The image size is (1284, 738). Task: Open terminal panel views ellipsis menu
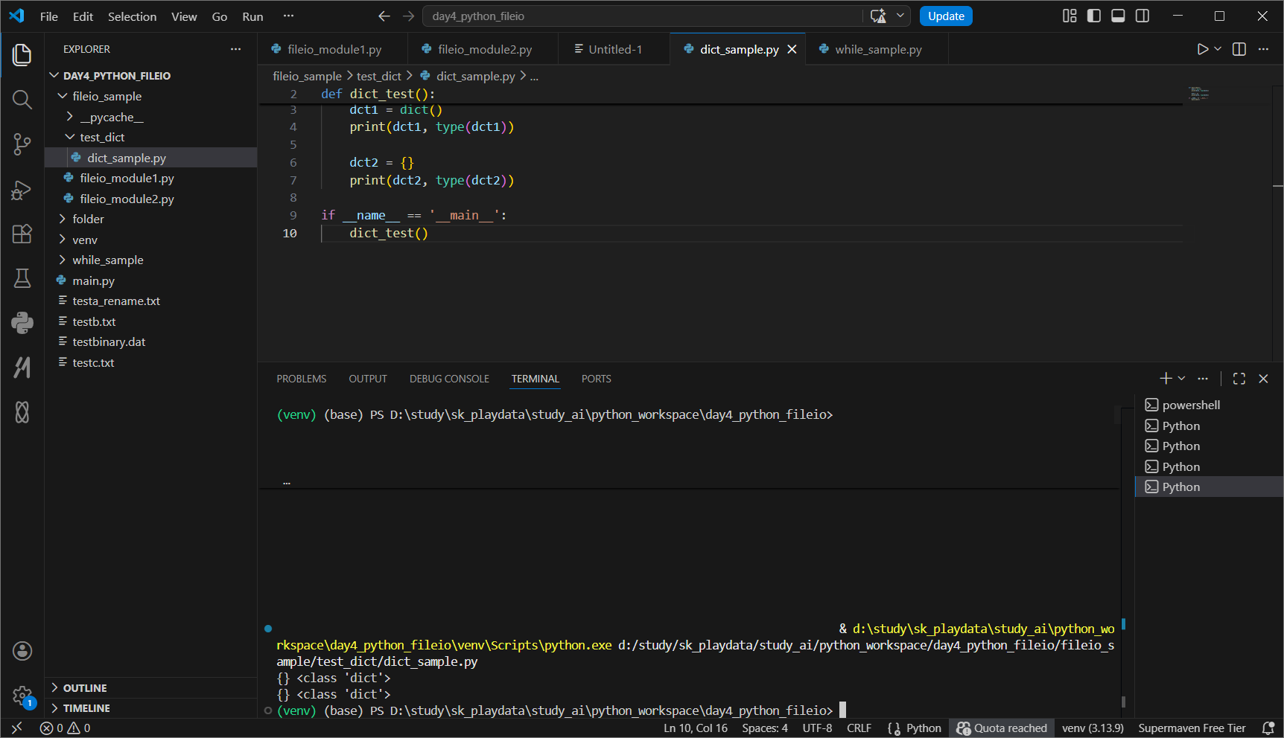pos(1203,379)
